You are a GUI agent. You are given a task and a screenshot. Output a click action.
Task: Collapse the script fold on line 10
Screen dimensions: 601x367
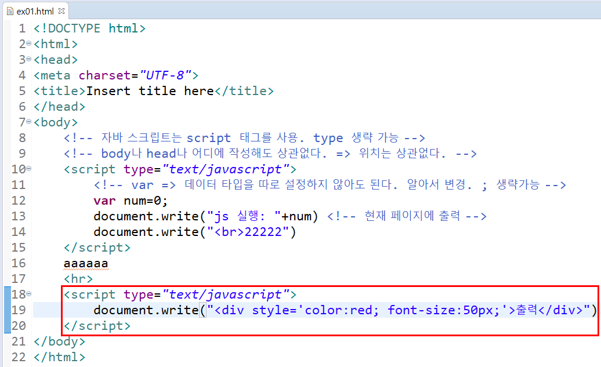pyautogui.click(x=29, y=169)
